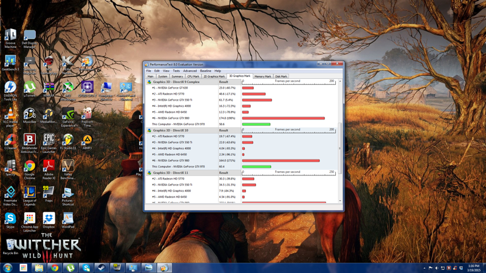The image size is (486, 273).
Task: Open League of Legends desktop icon
Action: [x=29, y=196]
